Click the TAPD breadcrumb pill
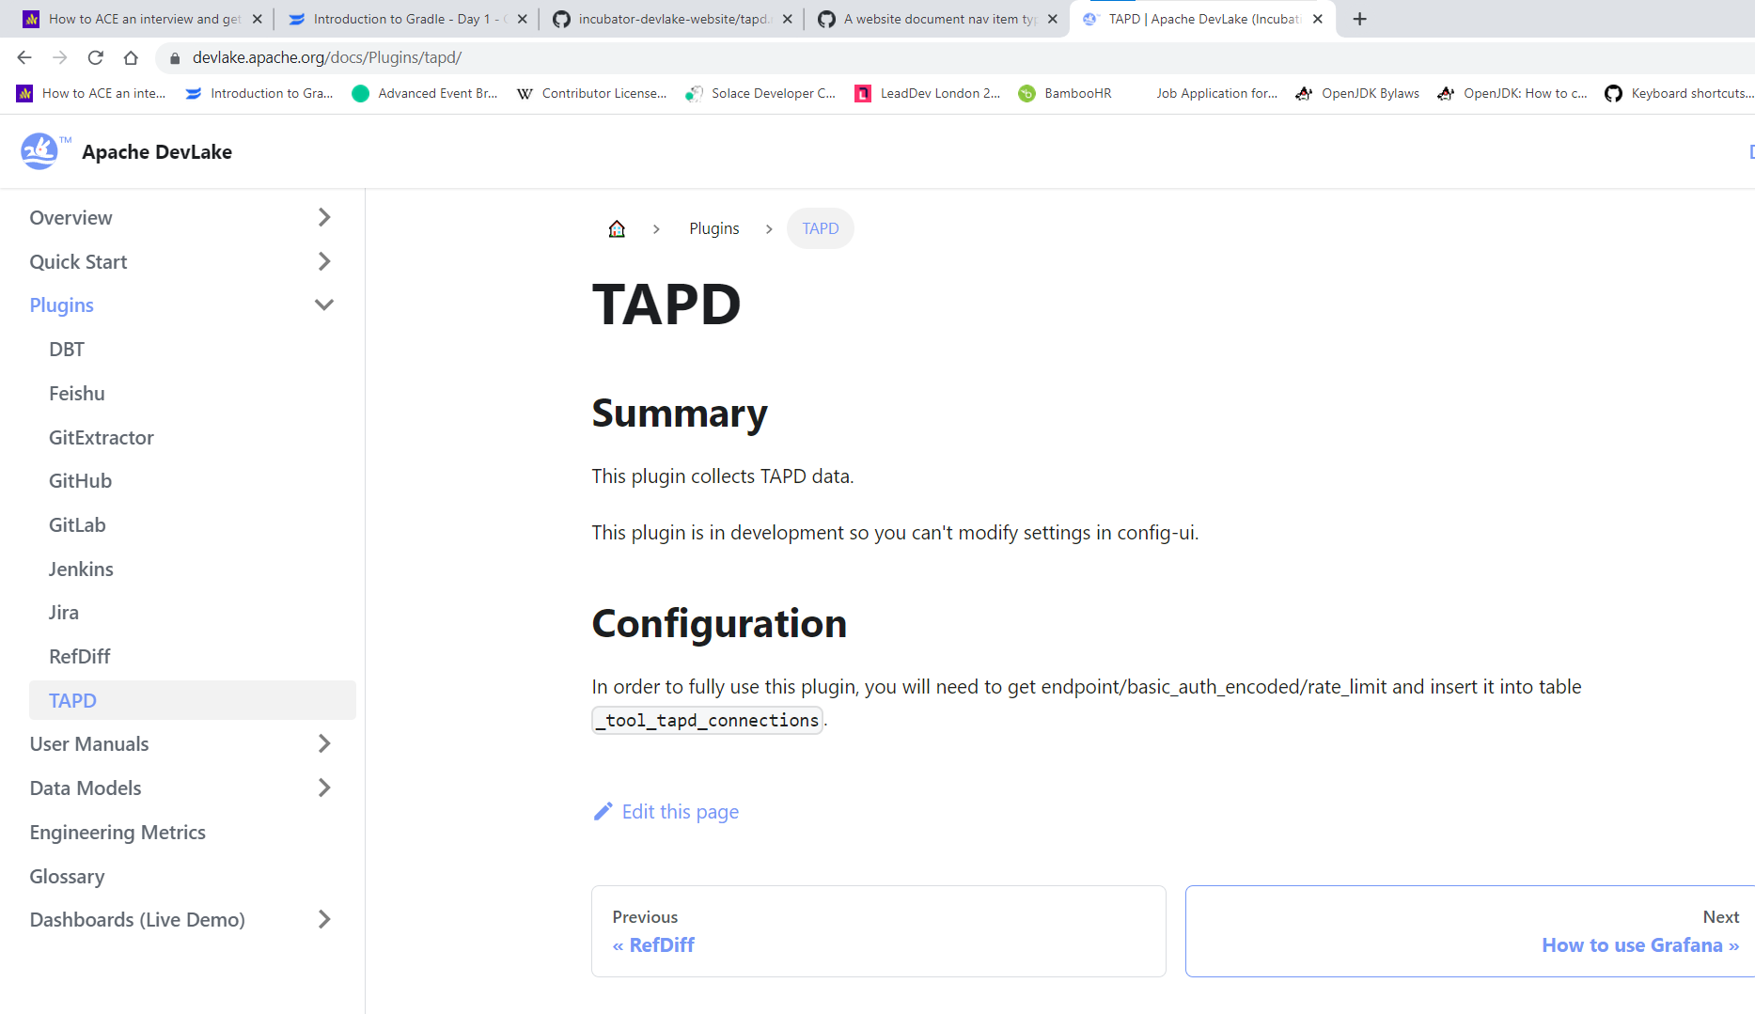 point(821,228)
